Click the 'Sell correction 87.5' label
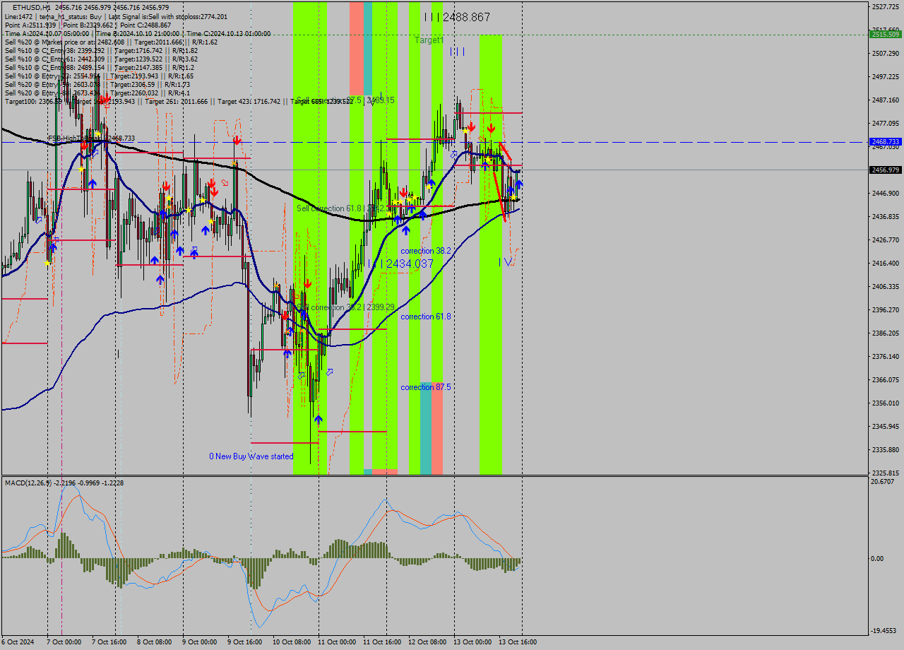Screen dimensions: 904x650 click(345, 100)
